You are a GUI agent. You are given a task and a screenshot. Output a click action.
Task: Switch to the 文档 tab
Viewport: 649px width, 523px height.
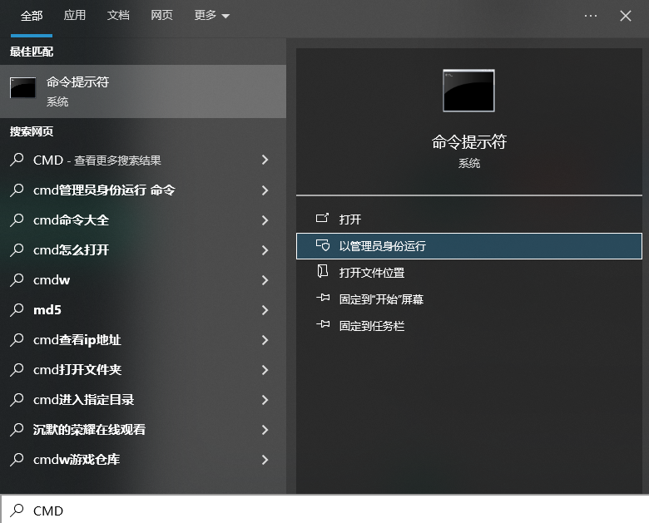tap(118, 16)
